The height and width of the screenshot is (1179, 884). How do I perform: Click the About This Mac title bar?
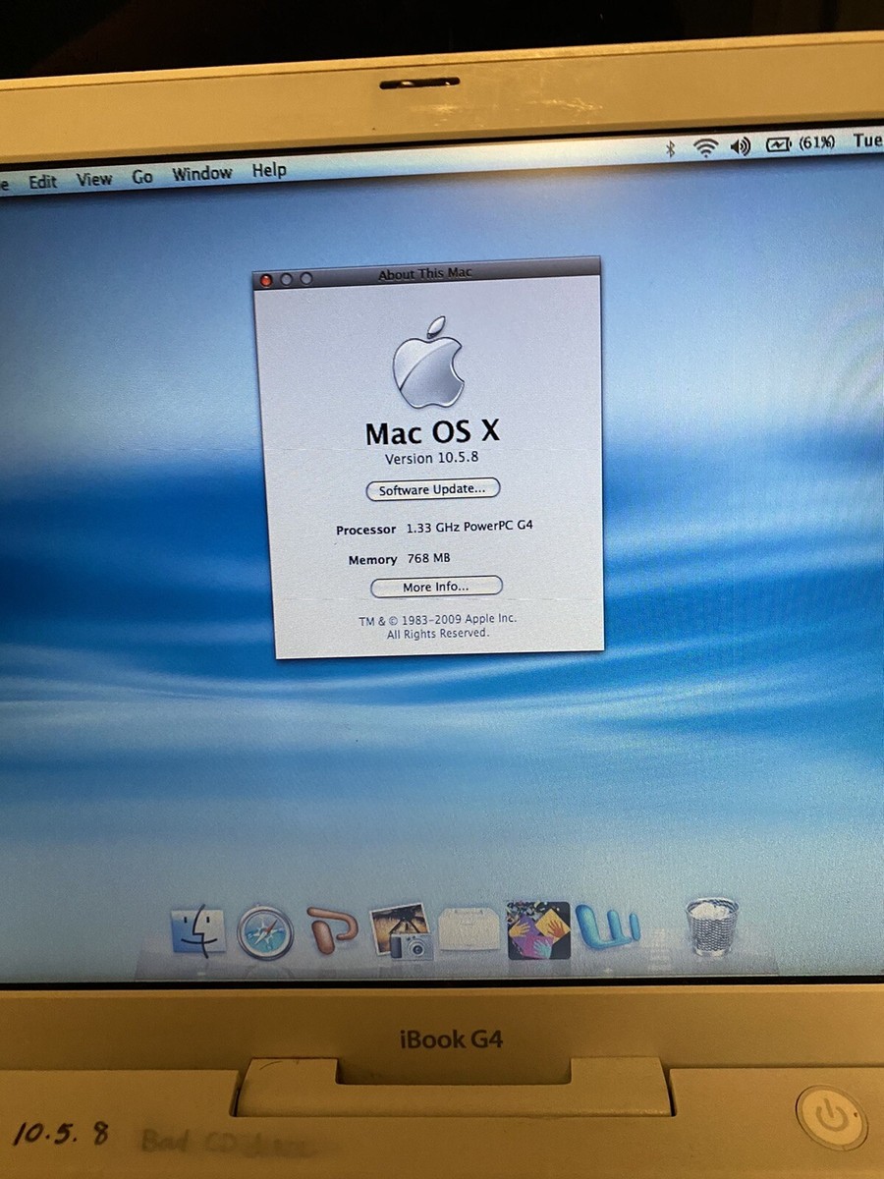tap(426, 274)
